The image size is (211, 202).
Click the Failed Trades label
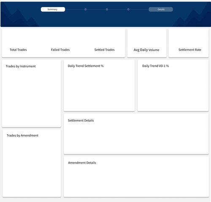60,50
